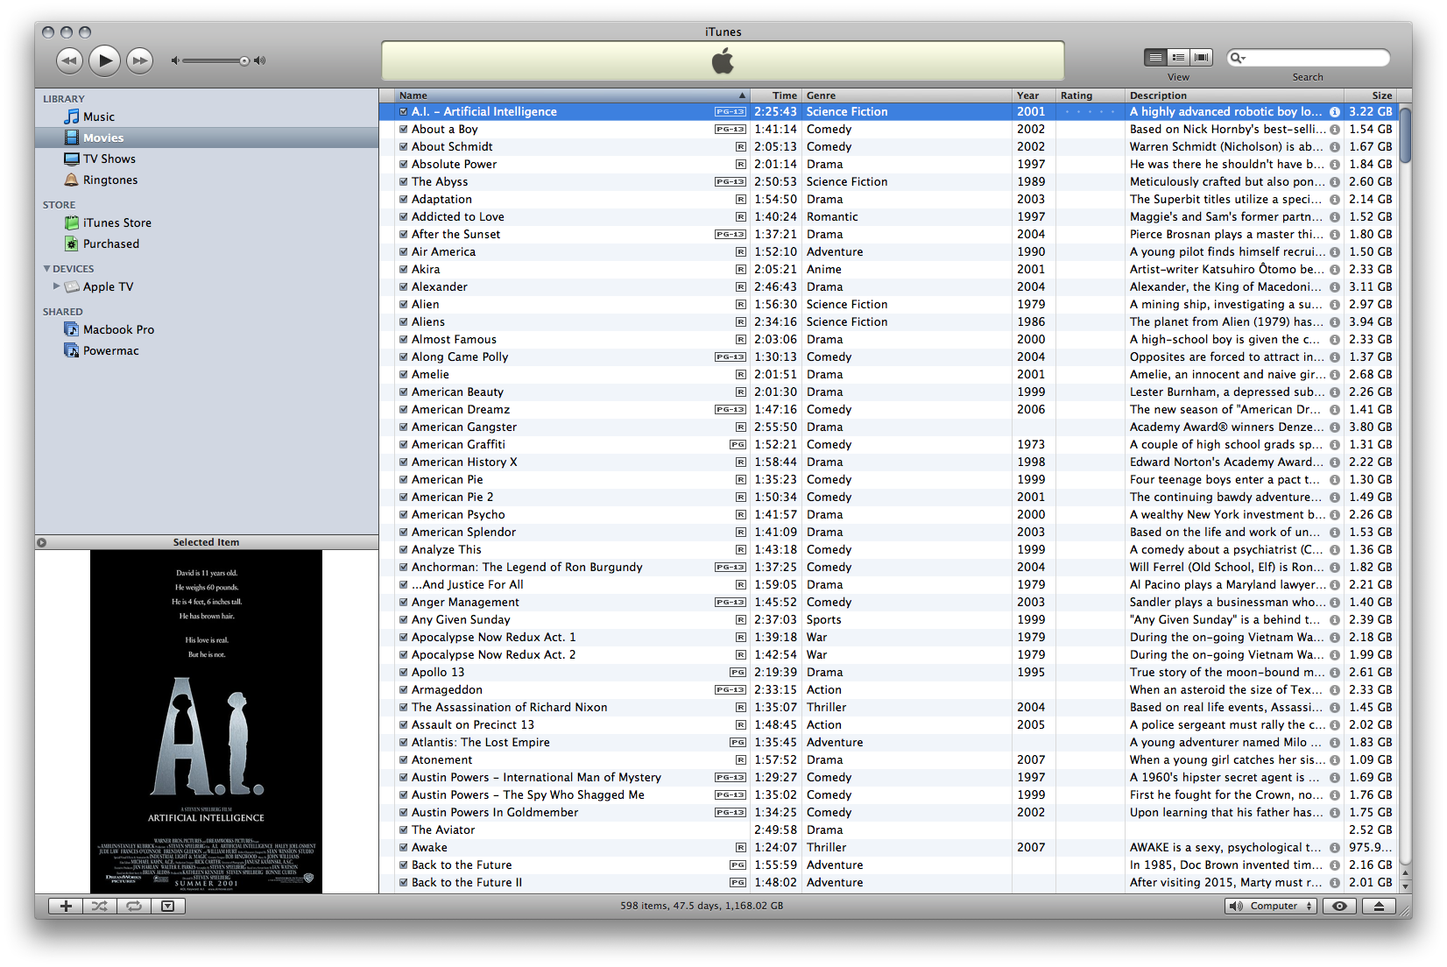Viewport: 1447px width, 967px height.
Task: Click the Selected Item artwork header toggle
Action: pyautogui.click(x=41, y=542)
